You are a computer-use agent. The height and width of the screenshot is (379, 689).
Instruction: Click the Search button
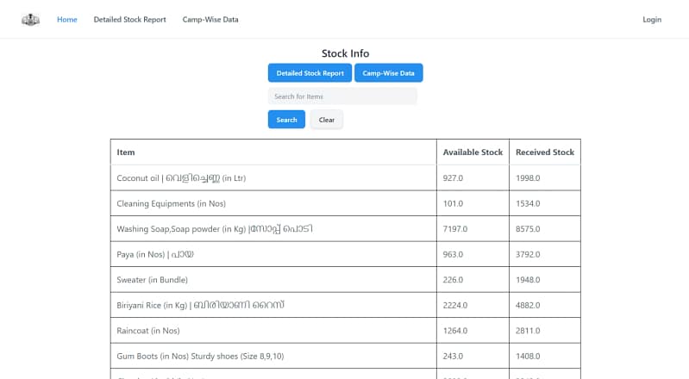pyautogui.click(x=286, y=120)
